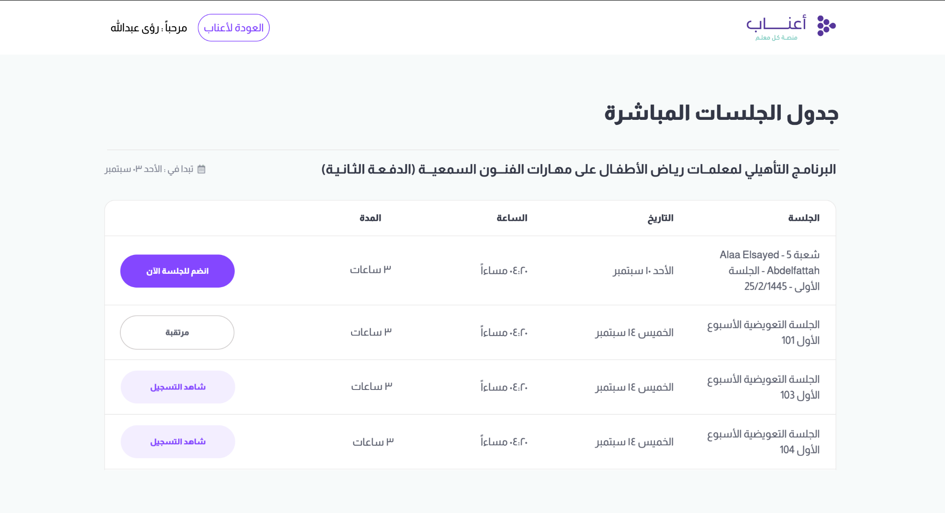This screenshot has width=945, height=513.
Task: Select session 104 title text
Action: tap(763, 442)
